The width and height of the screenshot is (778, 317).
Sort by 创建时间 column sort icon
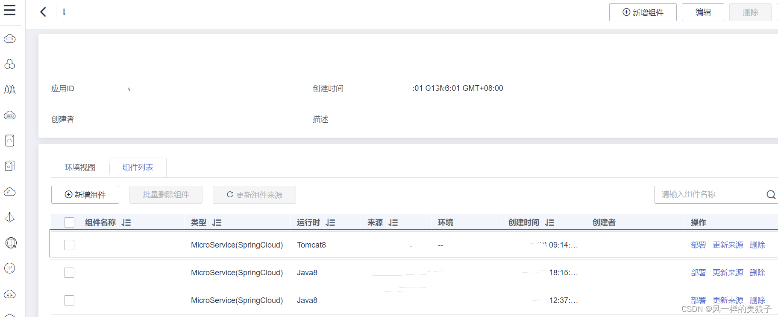[549, 223]
